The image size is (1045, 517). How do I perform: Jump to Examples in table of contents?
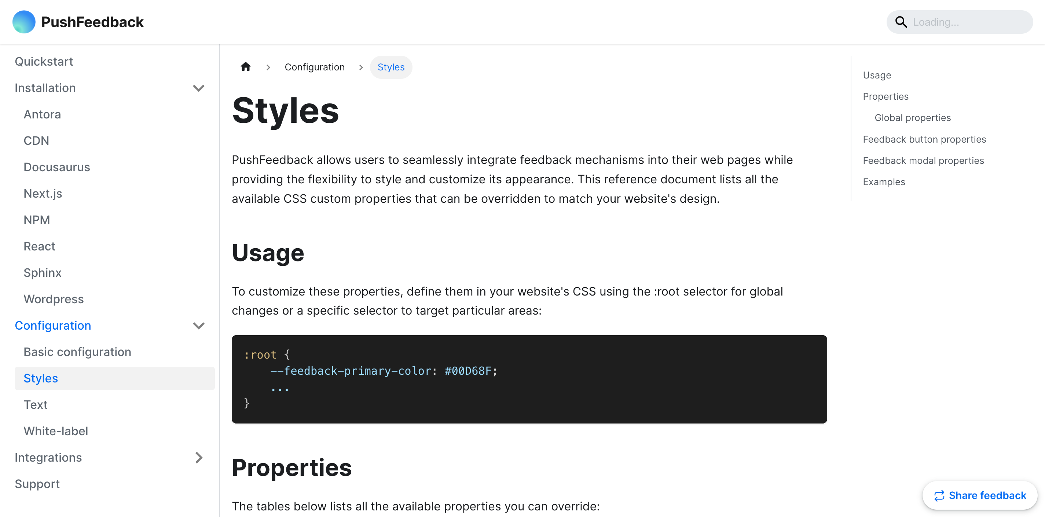pos(884,182)
